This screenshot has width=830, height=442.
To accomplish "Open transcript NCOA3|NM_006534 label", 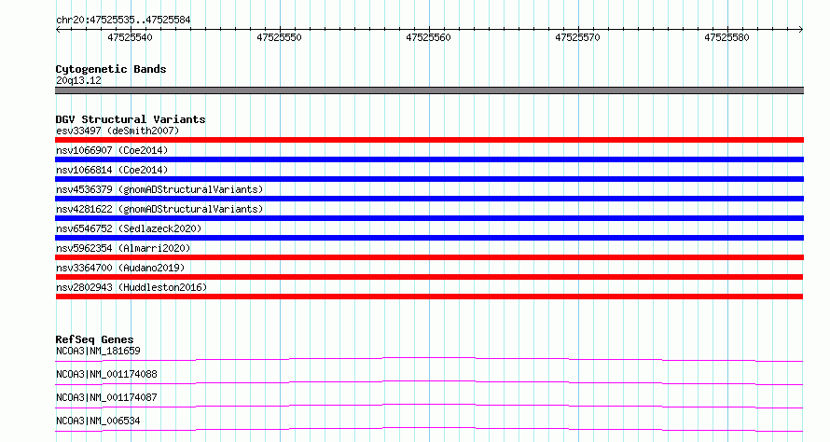I will click(x=98, y=421).
